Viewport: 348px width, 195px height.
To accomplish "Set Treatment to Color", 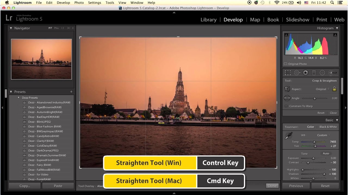I will (x=310, y=127).
